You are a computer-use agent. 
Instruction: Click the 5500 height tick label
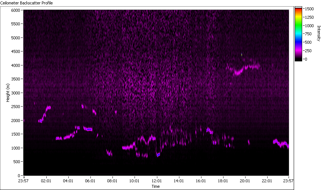tap(15, 24)
